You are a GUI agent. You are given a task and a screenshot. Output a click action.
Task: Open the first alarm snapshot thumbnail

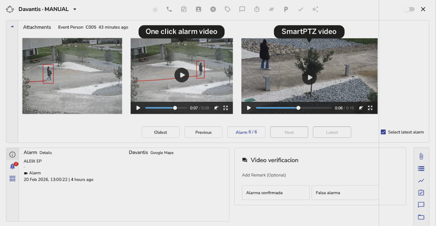click(x=72, y=76)
